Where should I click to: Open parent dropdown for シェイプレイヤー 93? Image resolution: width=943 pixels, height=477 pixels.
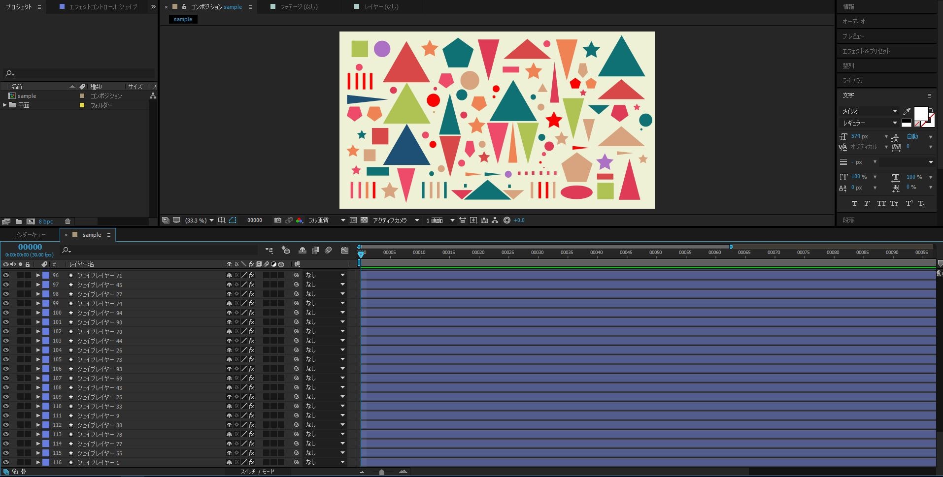325,369
